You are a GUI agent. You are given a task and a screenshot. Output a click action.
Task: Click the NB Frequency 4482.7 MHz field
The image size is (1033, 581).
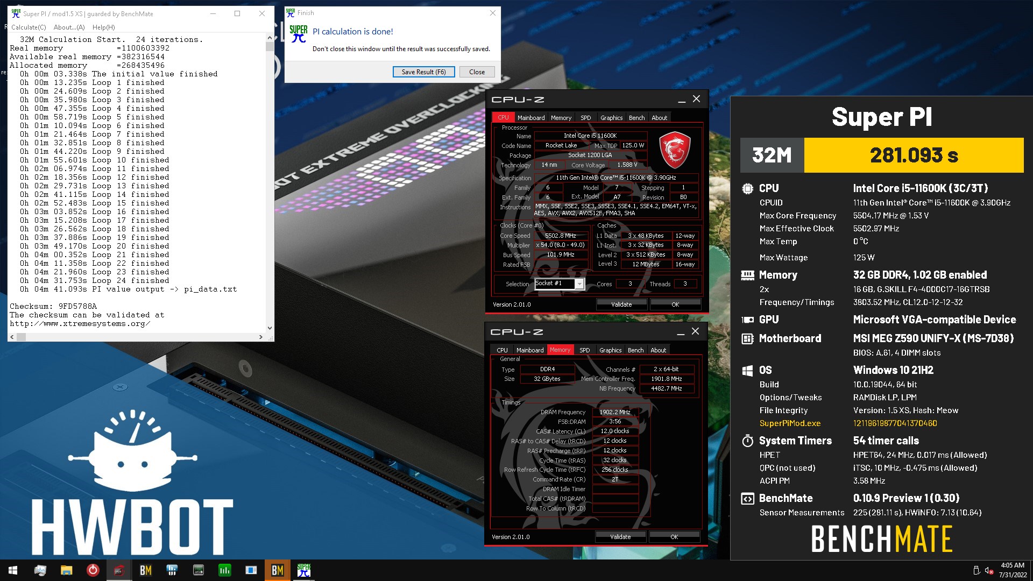(666, 388)
